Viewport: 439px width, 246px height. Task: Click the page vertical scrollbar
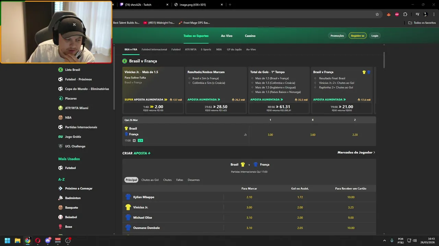click(384, 60)
